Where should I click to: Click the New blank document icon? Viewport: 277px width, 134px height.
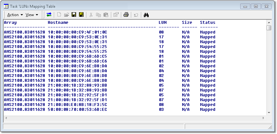coord(59,14)
